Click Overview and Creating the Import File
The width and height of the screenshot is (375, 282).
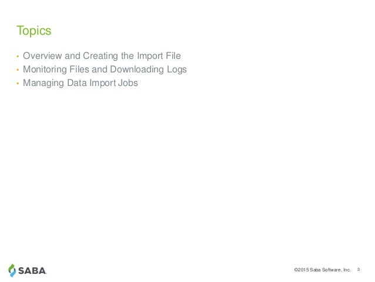coord(102,56)
